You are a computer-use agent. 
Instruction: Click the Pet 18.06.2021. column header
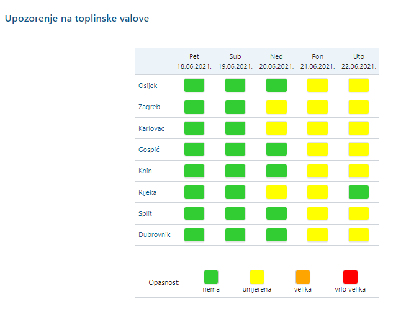[194, 61]
